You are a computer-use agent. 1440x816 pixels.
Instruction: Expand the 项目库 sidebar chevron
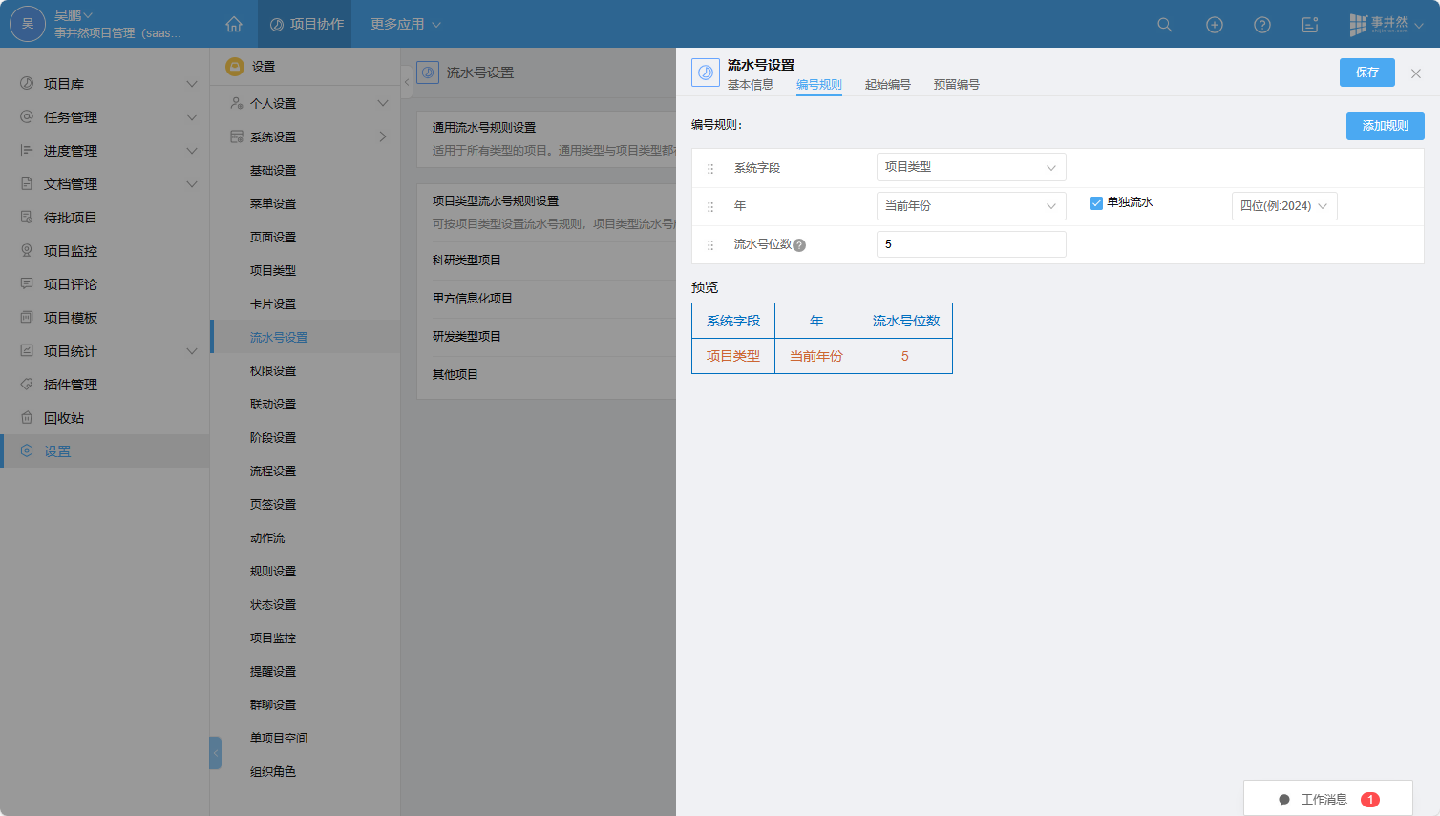click(192, 84)
